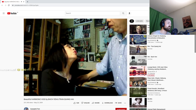Open Forest Sounds Woodland Ambience title
The image size is (196, 110).
[157, 90]
